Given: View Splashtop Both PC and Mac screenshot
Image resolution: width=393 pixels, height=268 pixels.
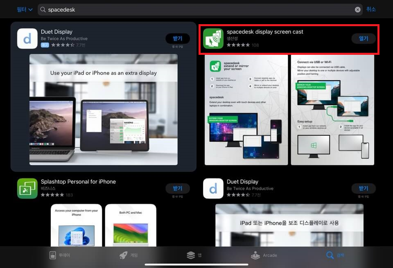Looking at the screenshot, I should coord(131,225).
